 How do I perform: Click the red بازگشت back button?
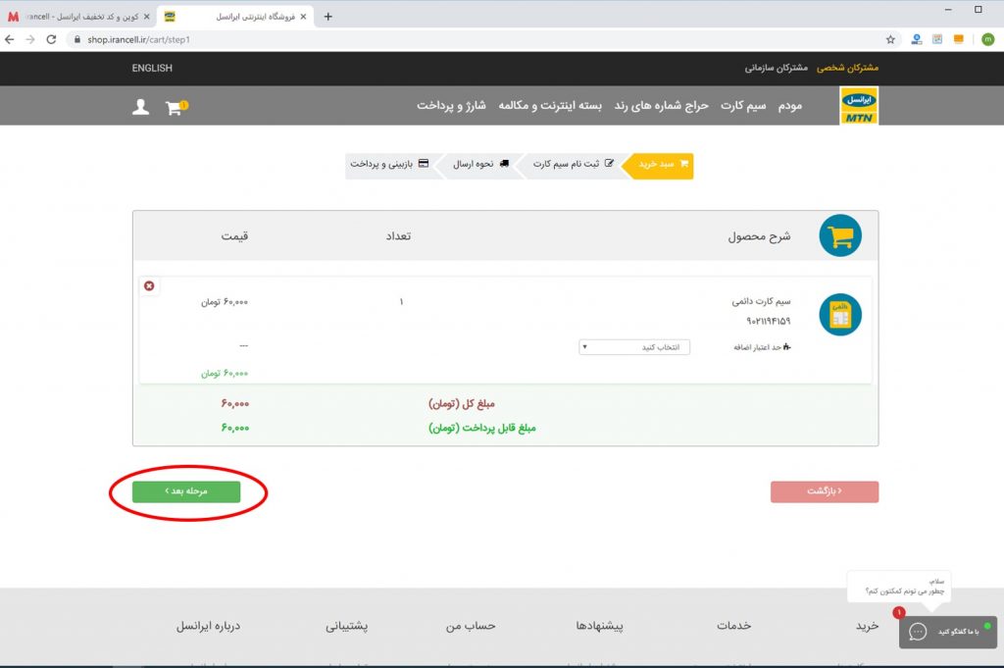click(824, 491)
